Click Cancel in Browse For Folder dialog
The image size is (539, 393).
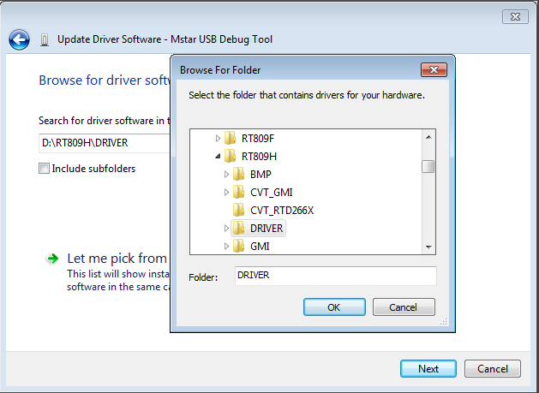click(404, 307)
